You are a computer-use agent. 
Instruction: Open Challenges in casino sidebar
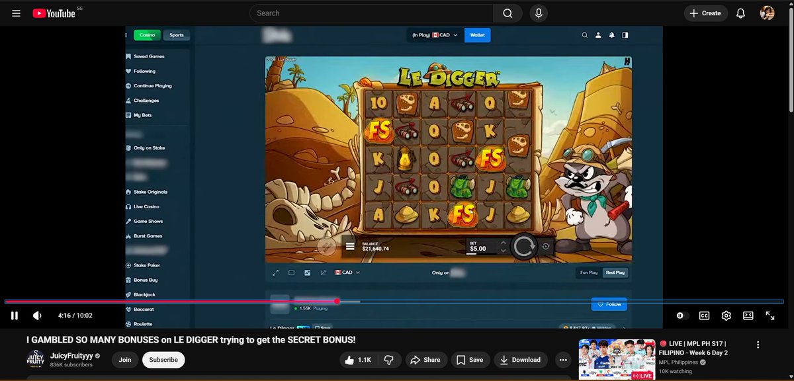pos(142,101)
